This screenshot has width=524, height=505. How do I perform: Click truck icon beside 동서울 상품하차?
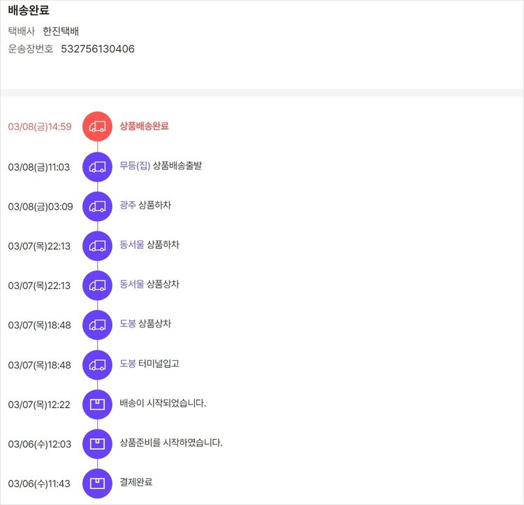point(97,246)
